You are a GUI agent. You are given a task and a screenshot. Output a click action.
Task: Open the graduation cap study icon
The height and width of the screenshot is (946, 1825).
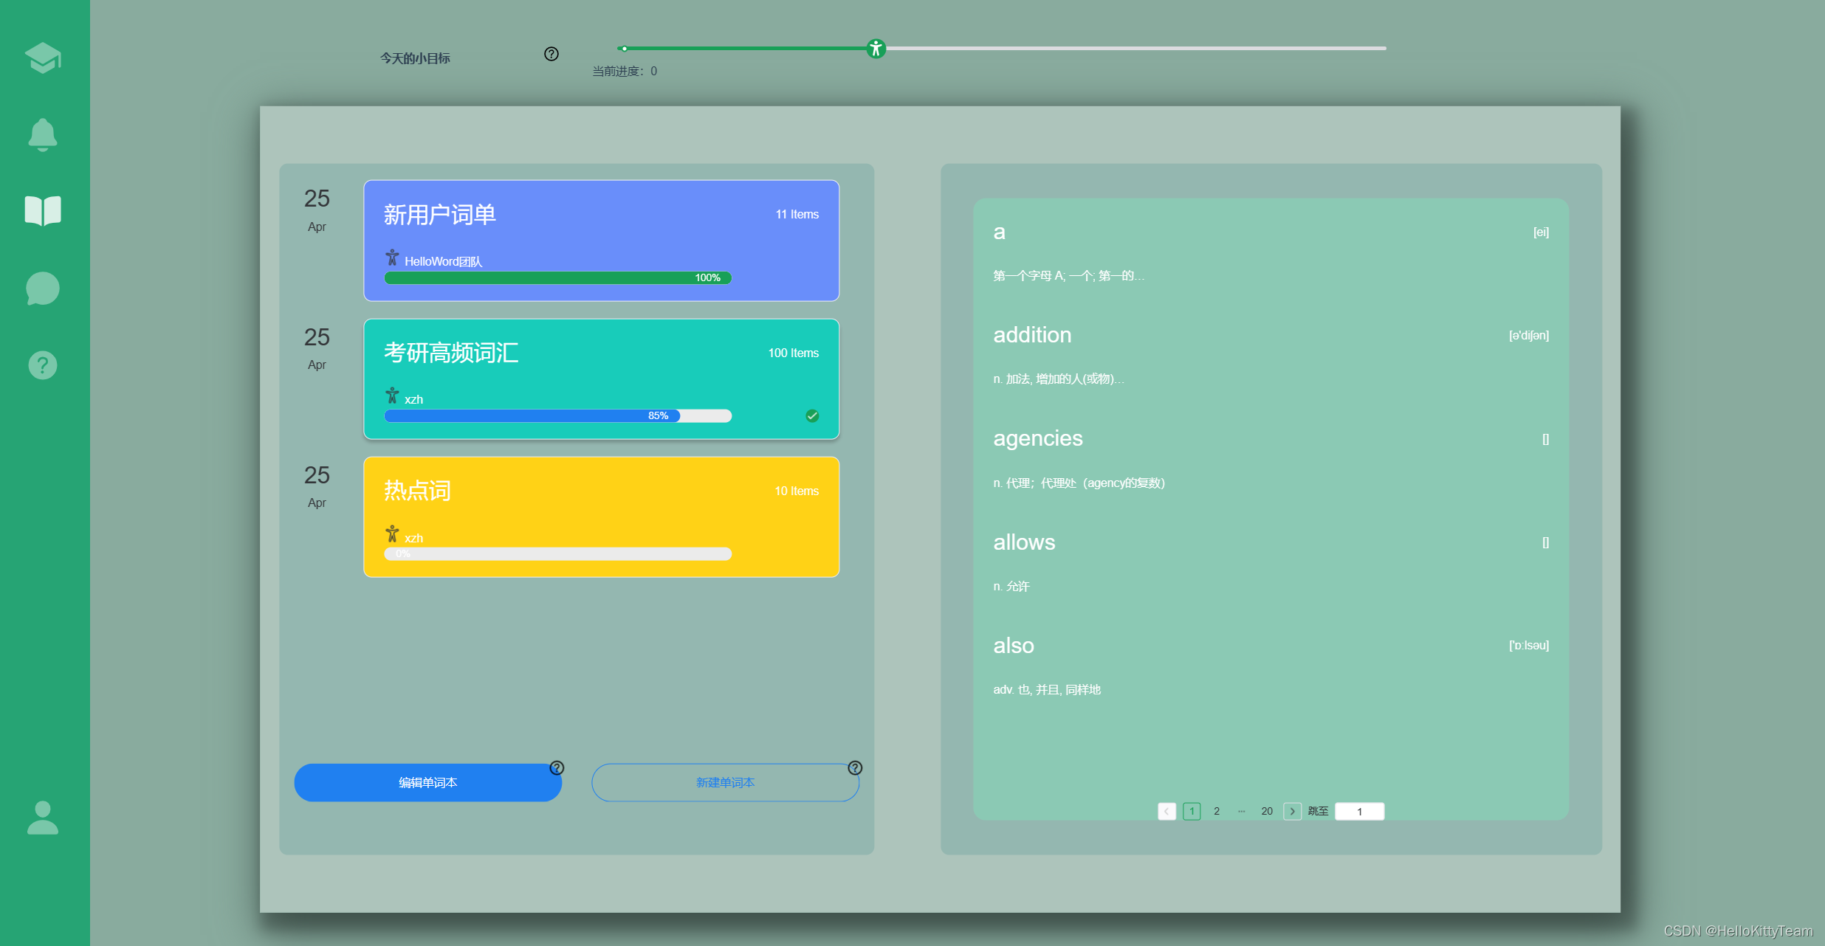[43, 58]
